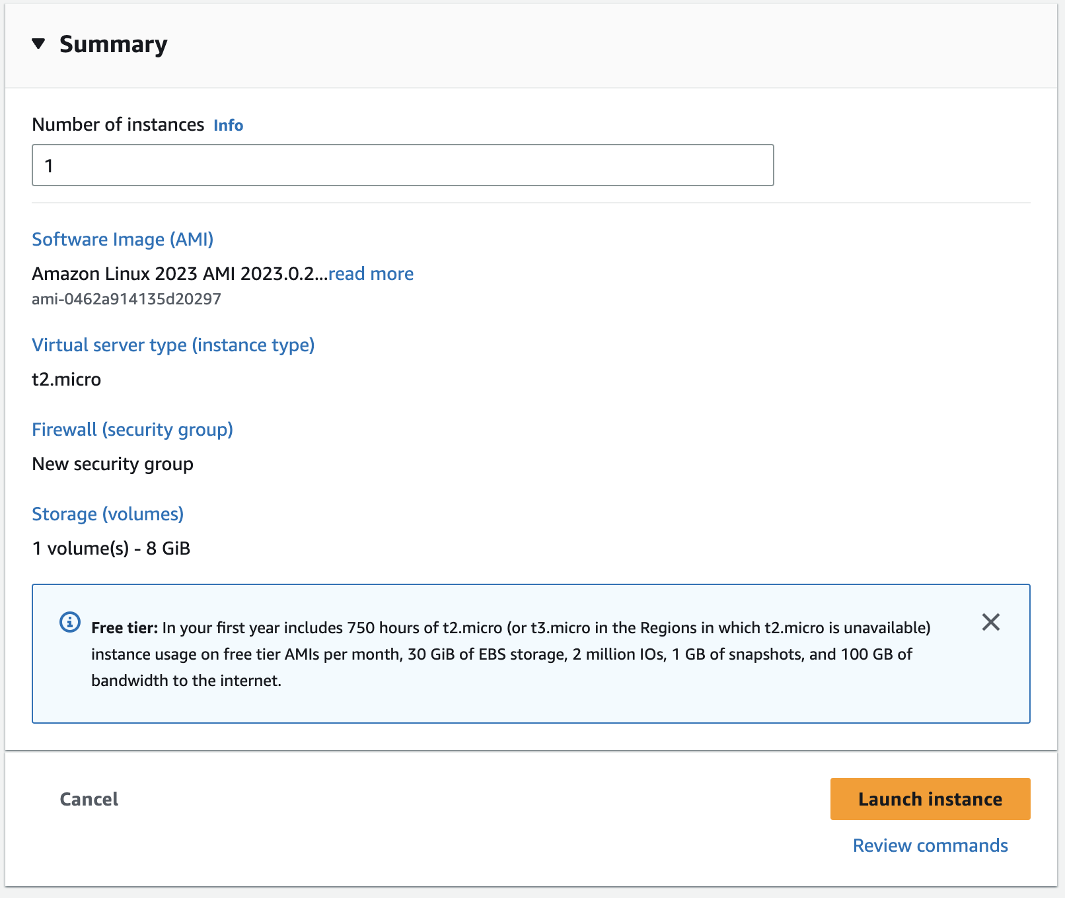Click the Cancel button

(x=89, y=799)
